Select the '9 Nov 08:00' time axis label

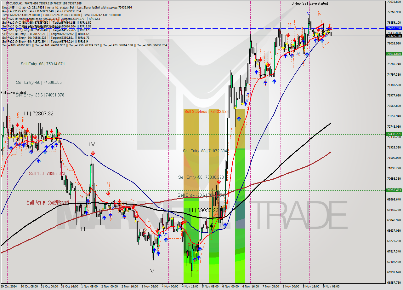(331, 287)
